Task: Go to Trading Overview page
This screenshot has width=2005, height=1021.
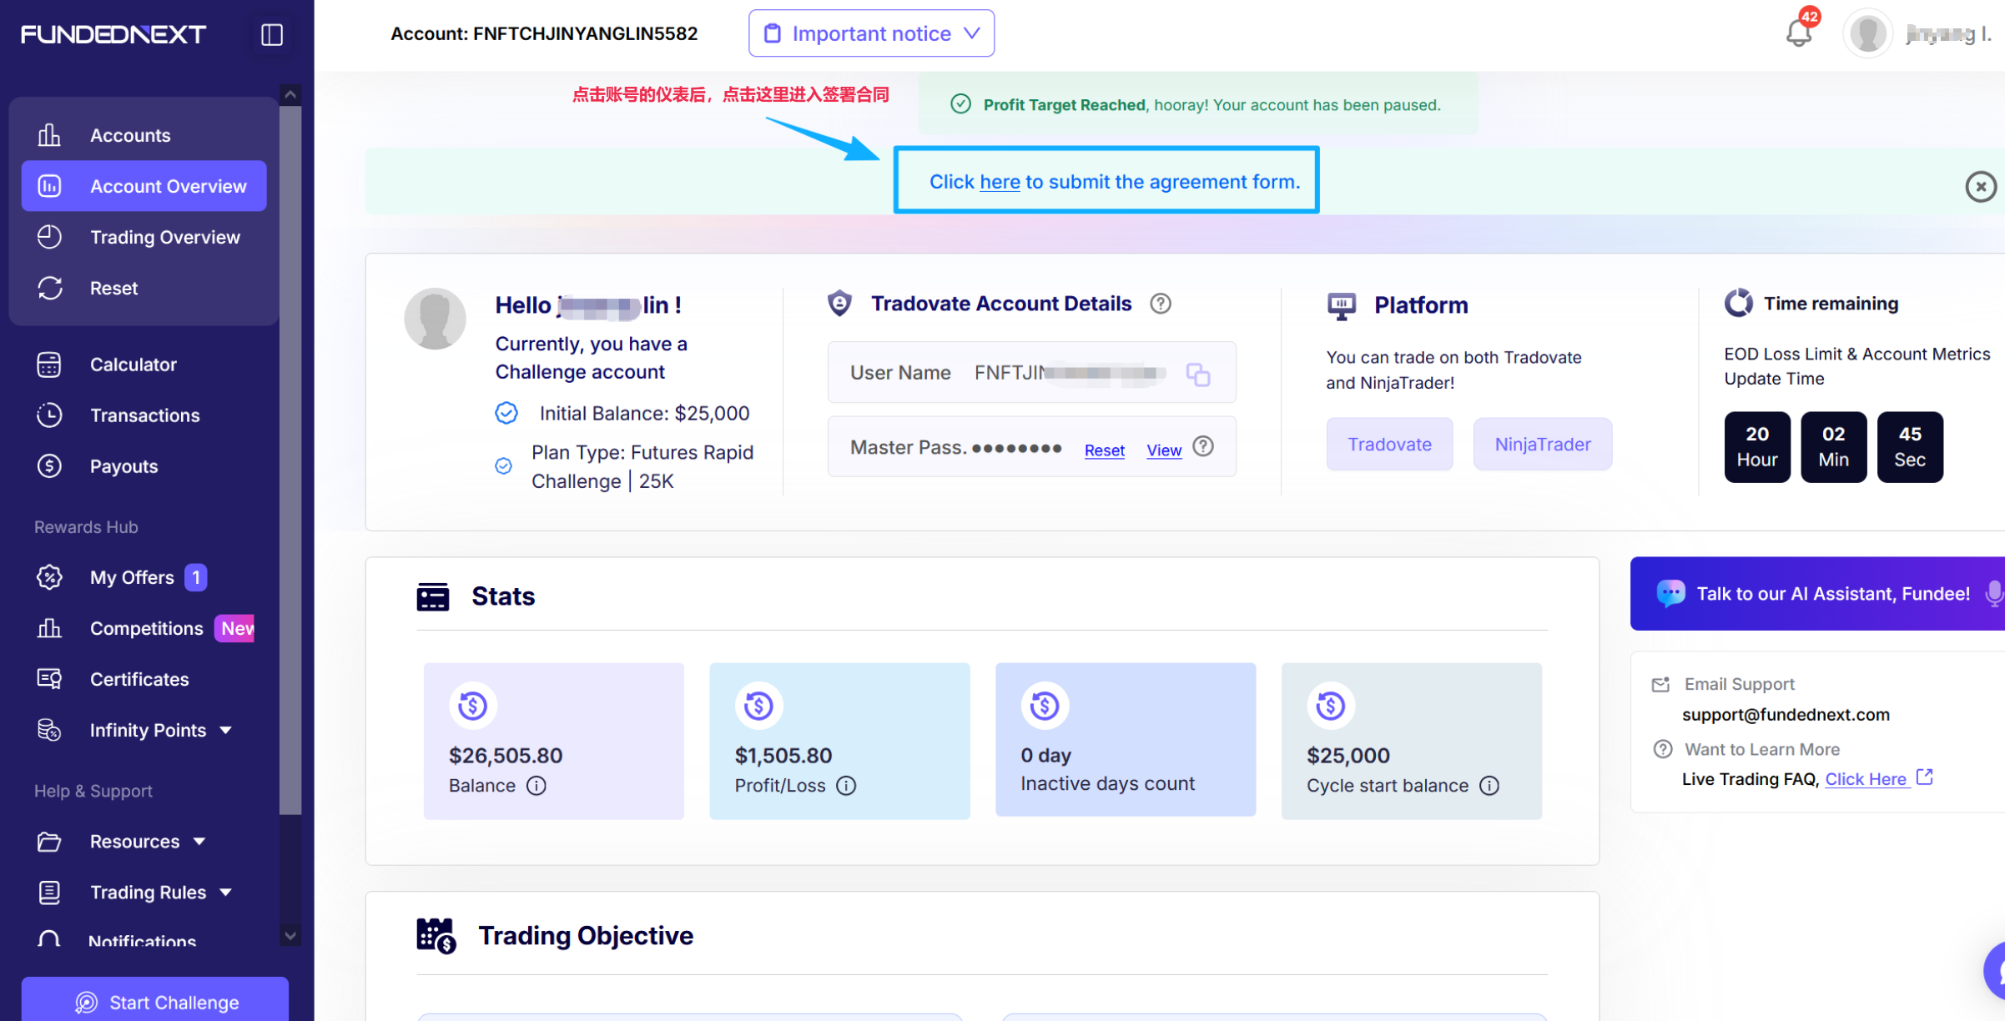Action: point(144,237)
